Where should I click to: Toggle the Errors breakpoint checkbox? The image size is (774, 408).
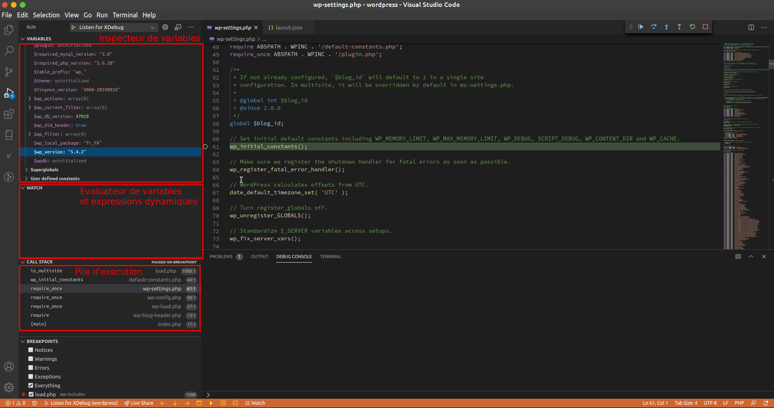(x=31, y=368)
